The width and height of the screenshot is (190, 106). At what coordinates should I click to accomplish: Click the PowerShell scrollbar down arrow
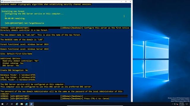coord(132,101)
